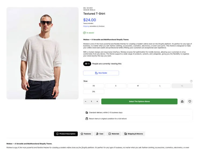The height and width of the screenshot is (149, 199).
Task: Pick size L
Action: tap(160, 86)
